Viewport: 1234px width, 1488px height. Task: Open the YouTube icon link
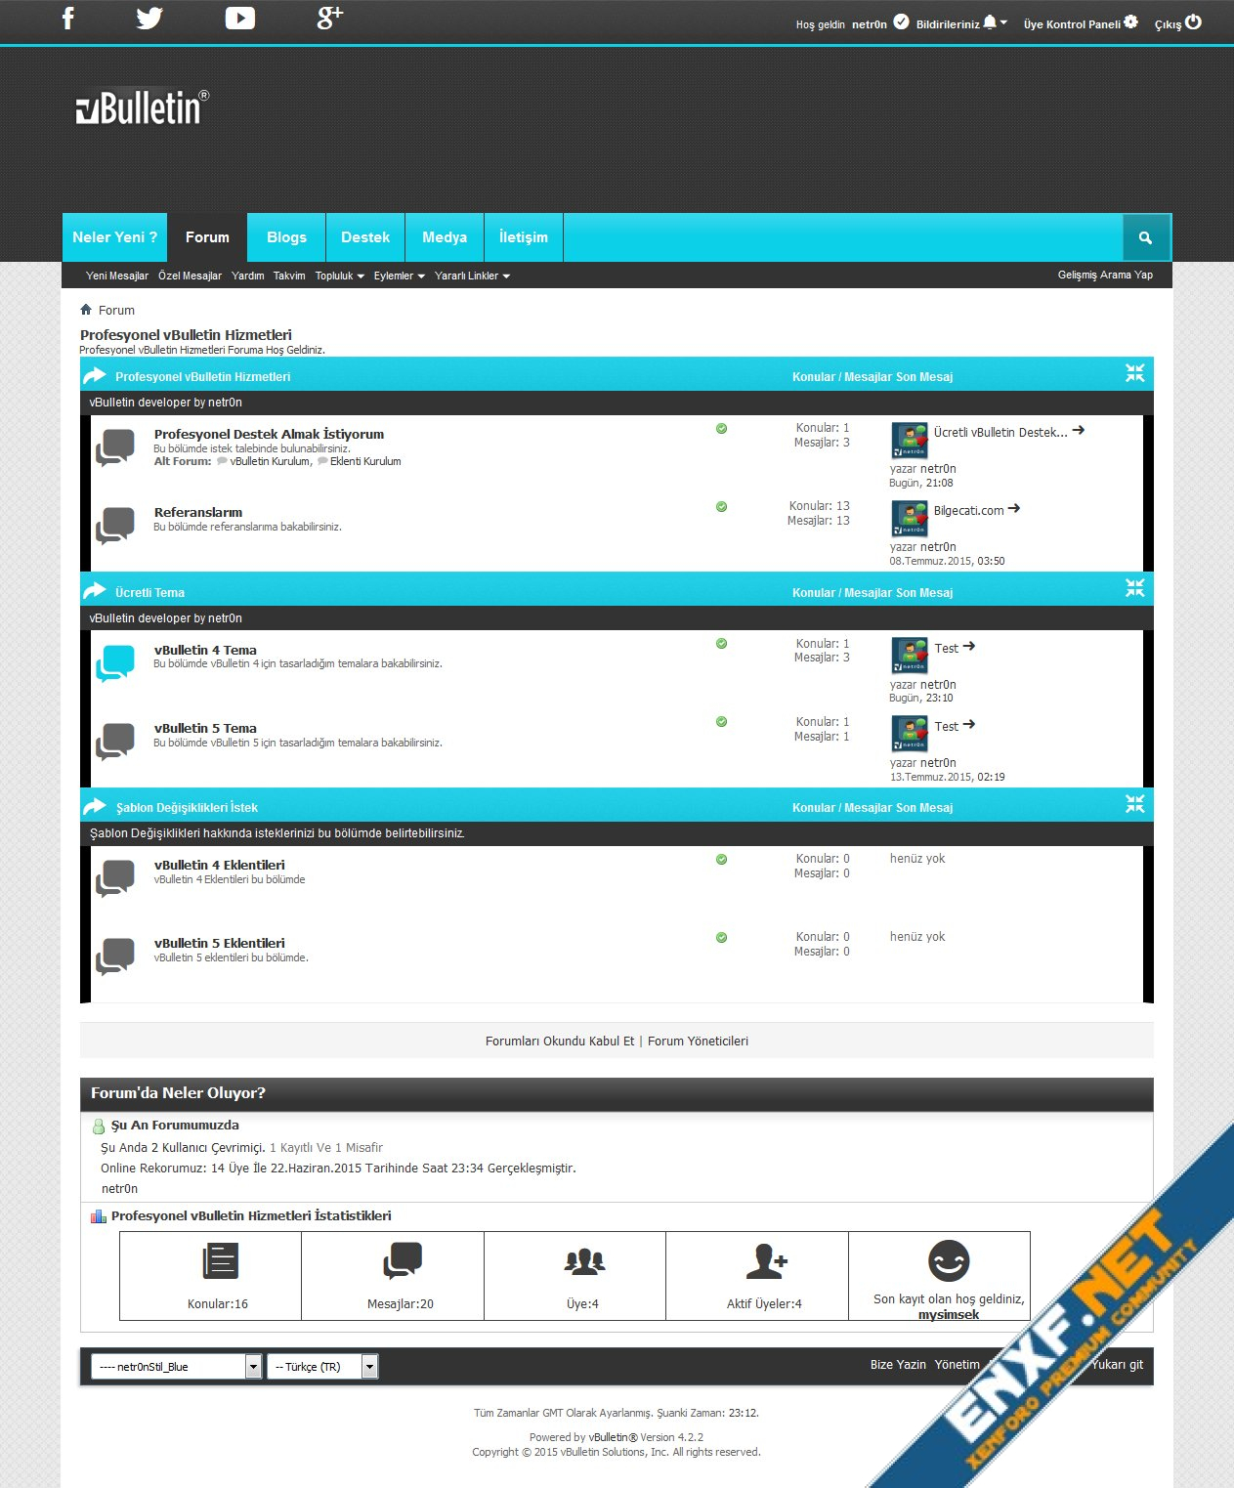click(239, 19)
